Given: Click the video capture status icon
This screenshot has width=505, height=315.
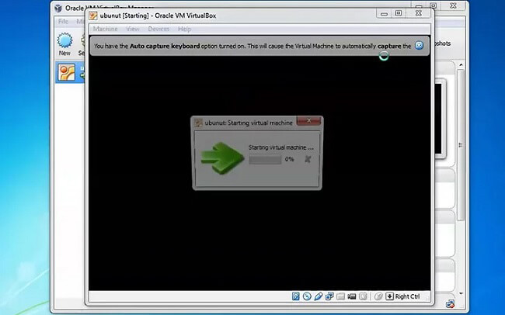Looking at the screenshot, I should click(352, 296).
